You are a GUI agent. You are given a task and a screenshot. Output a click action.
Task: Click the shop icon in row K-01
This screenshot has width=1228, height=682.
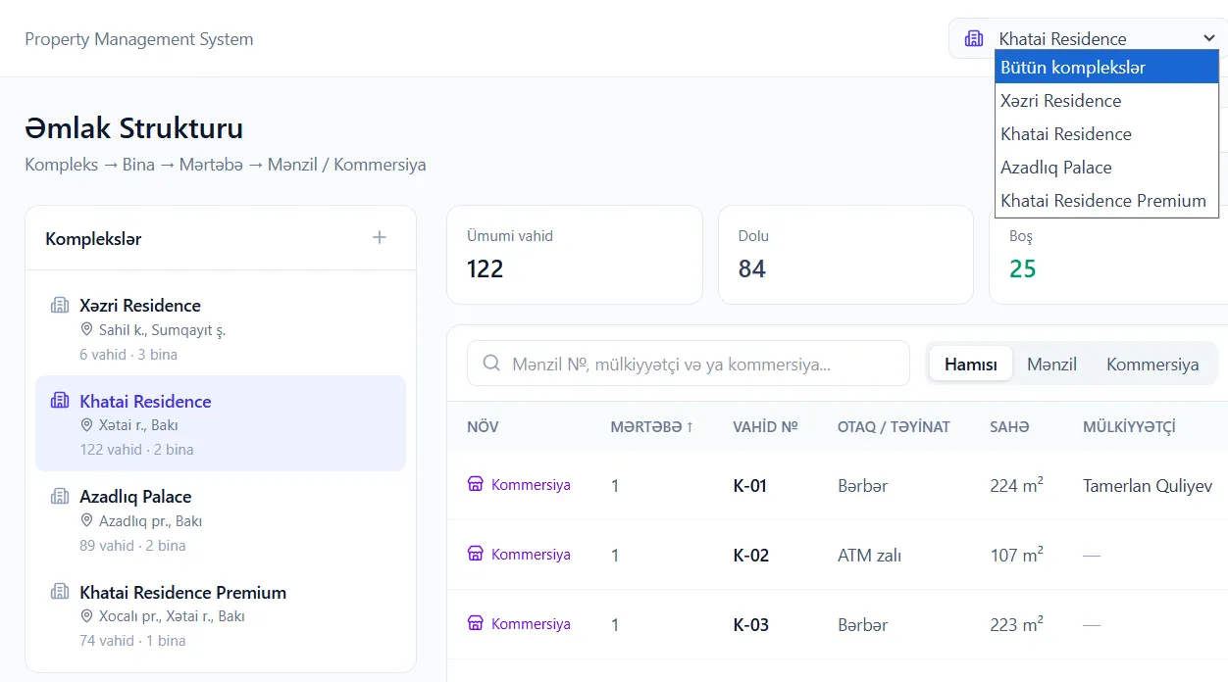[476, 484]
